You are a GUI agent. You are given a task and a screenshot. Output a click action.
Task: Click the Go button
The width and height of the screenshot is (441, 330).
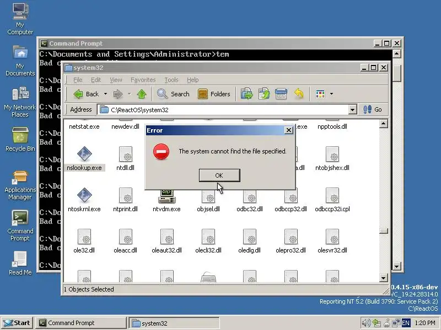tap(373, 109)
